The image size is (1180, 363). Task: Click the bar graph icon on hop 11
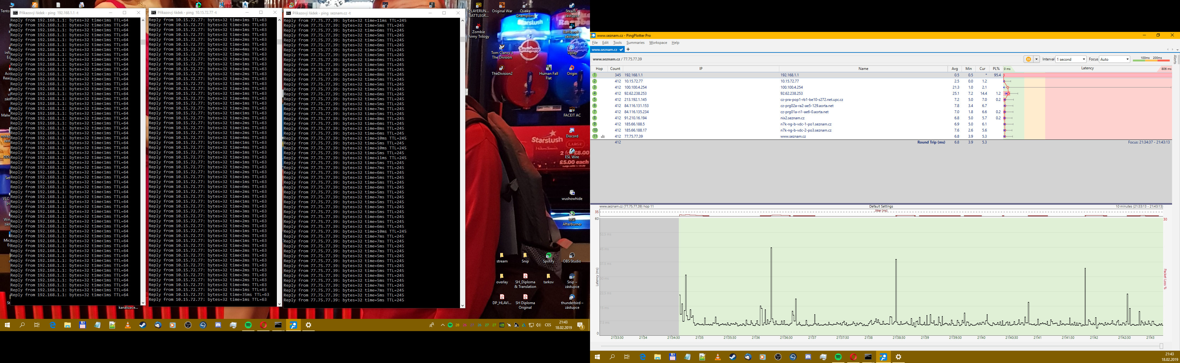point(602,136)
